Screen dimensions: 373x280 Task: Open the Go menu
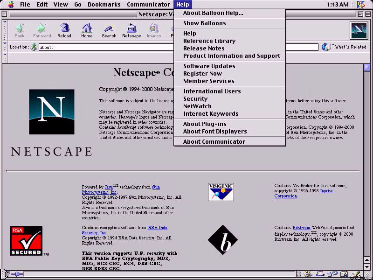[x=78, y=4]
